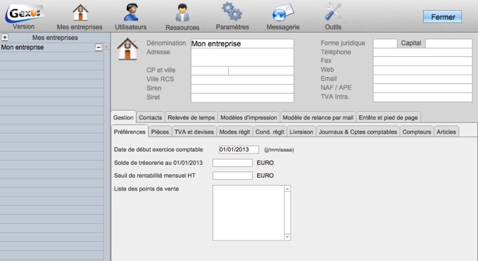The image size is (478, 261).
Task: Click the (jj/mm/aaaa) format hint
Action: coord(279,149)
